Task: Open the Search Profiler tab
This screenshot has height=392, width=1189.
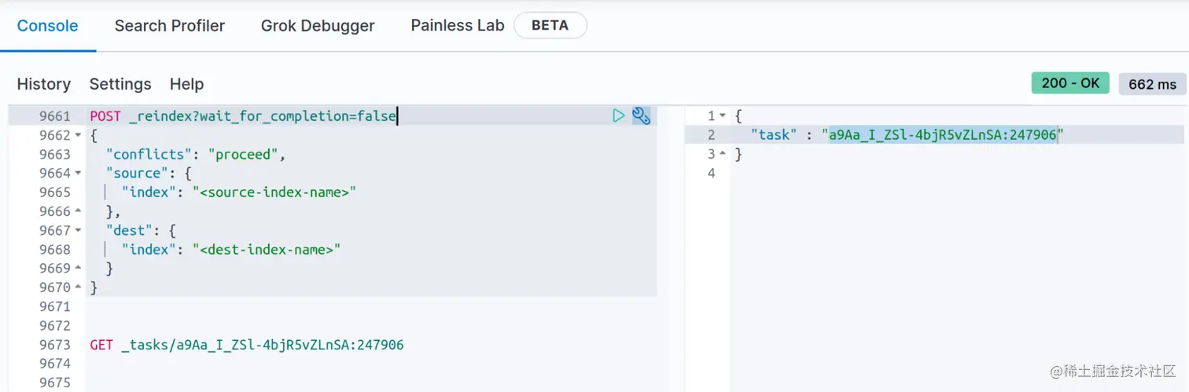Action: 170,26
